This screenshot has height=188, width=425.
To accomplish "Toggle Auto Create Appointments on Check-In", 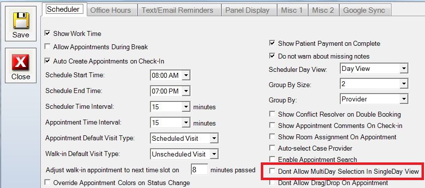I will click(x=48, y=61).
